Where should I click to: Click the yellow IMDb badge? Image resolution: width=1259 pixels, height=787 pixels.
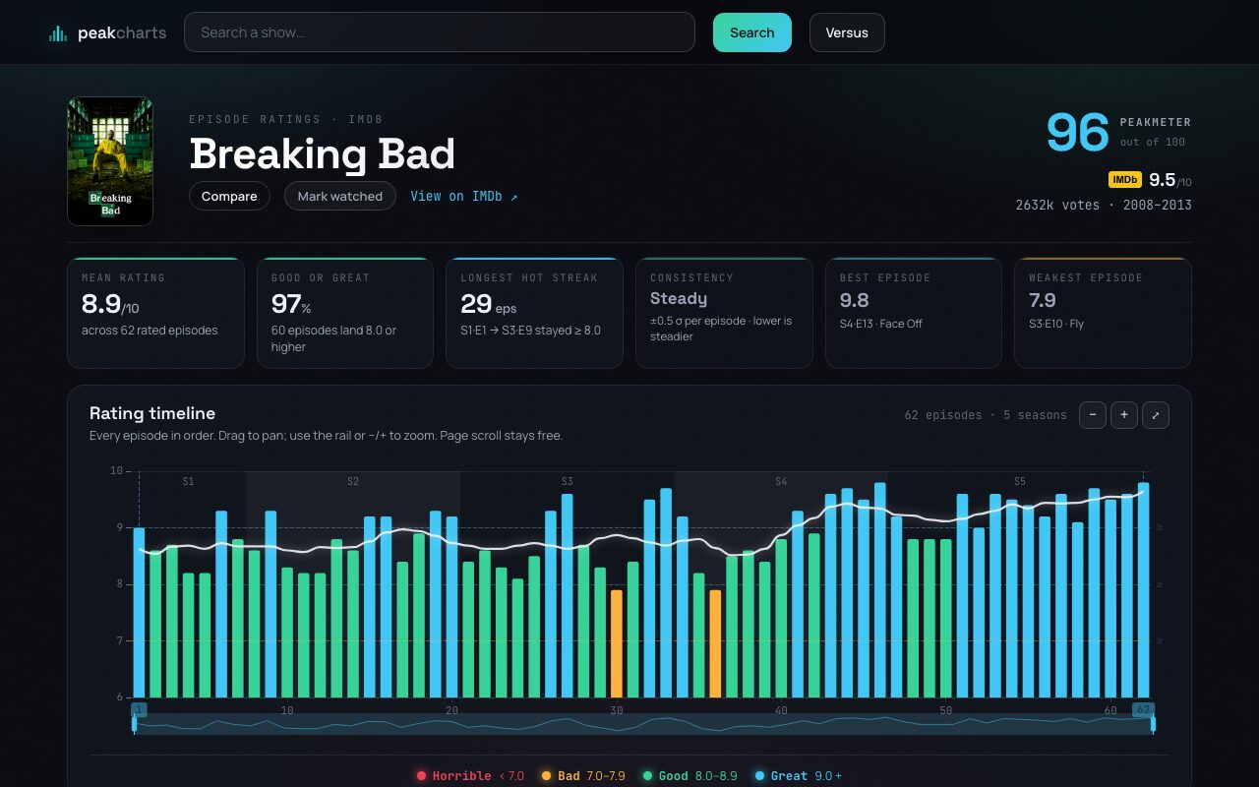click(1125, 180)
